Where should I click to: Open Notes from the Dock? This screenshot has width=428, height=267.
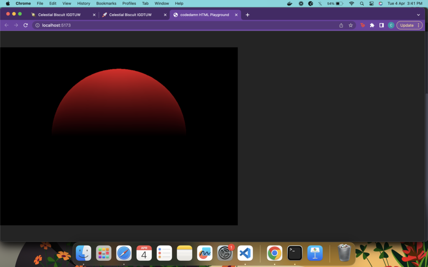[x=184, y=253]
